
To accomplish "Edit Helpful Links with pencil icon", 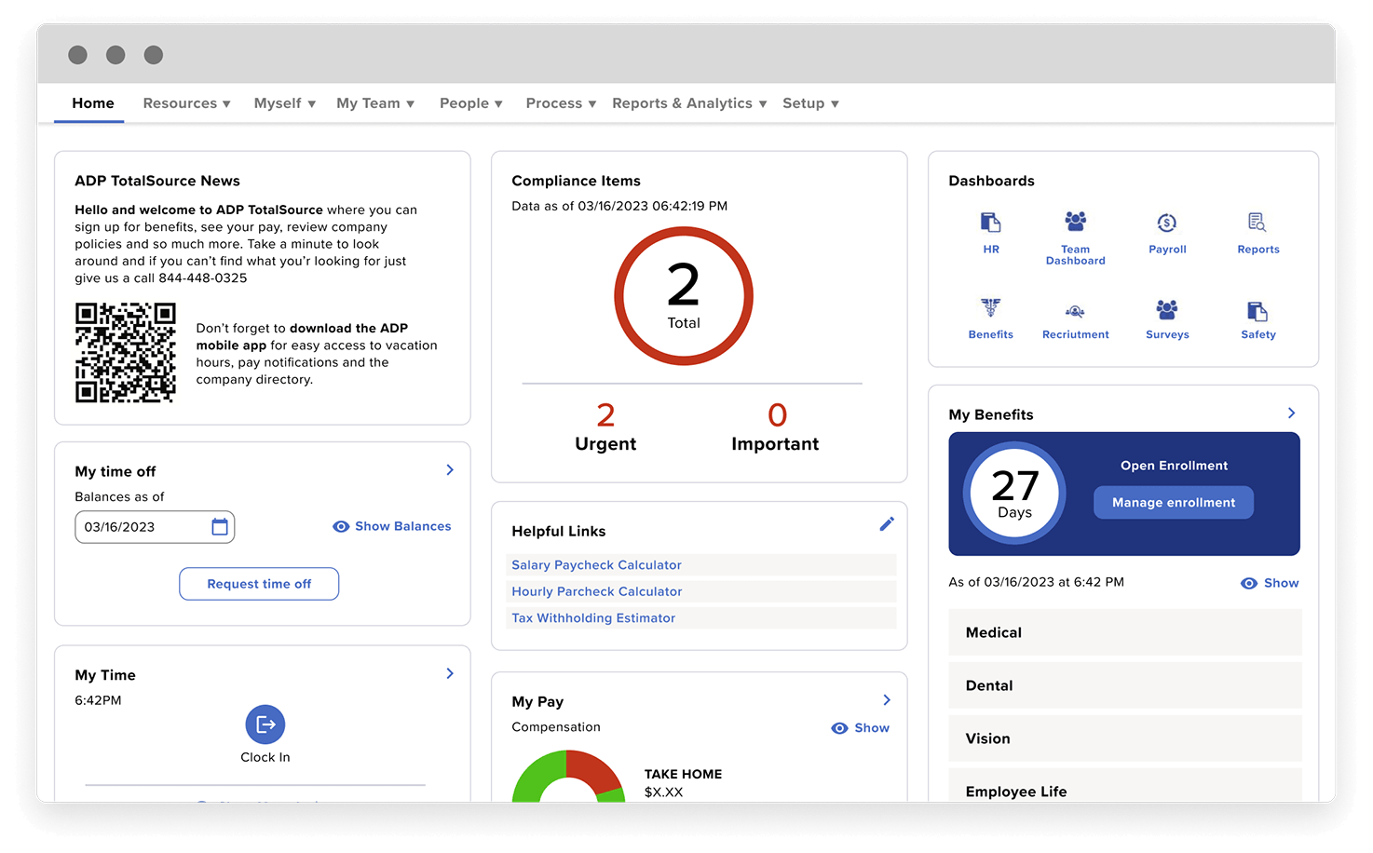I will (887, 524).
